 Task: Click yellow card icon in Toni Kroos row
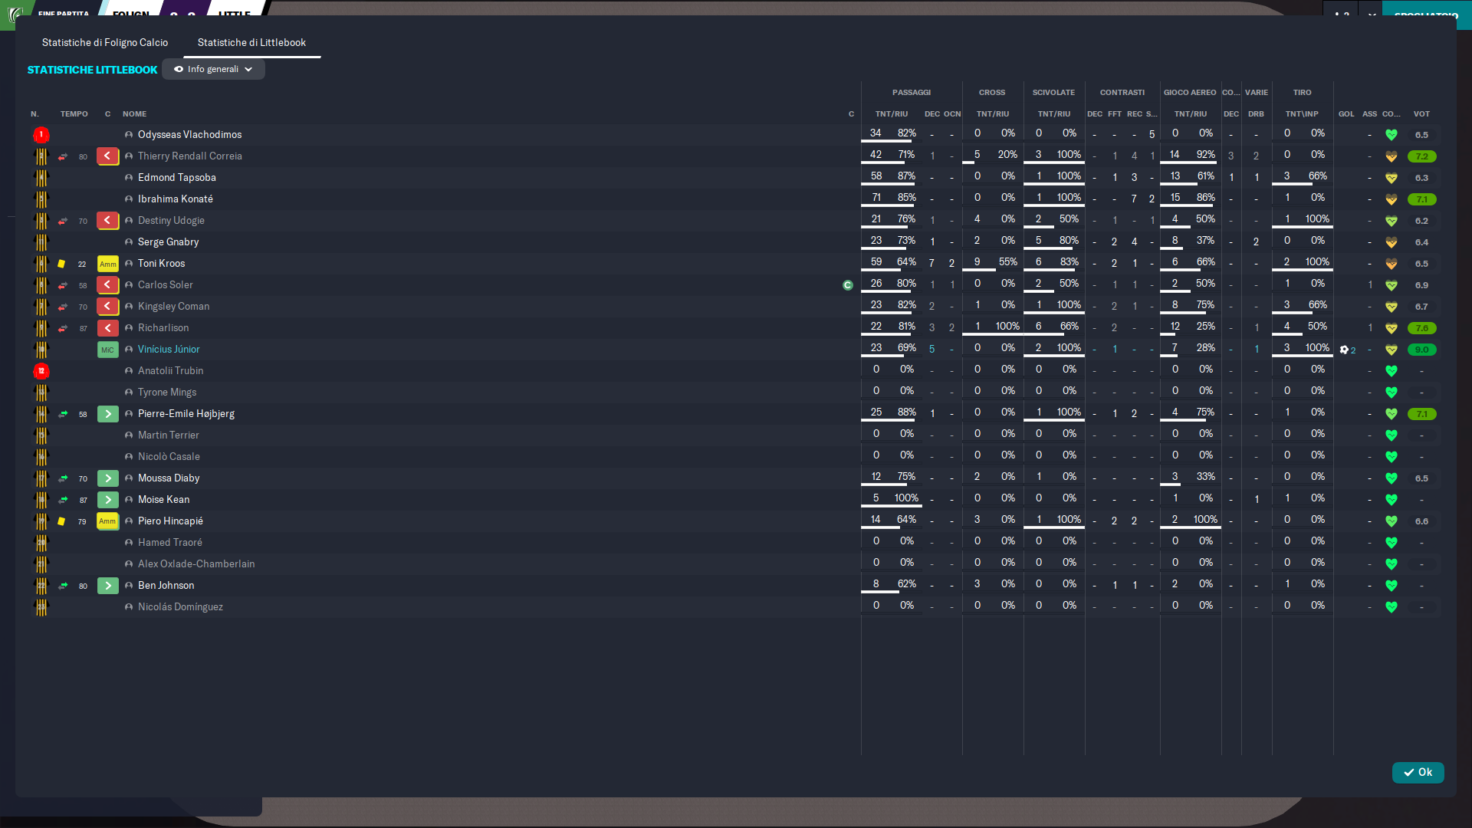[x=61, y=264]
